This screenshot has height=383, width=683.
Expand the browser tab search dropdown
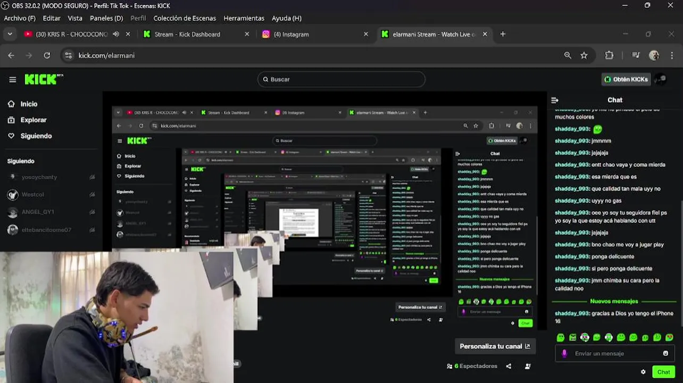tap(10, 34)
